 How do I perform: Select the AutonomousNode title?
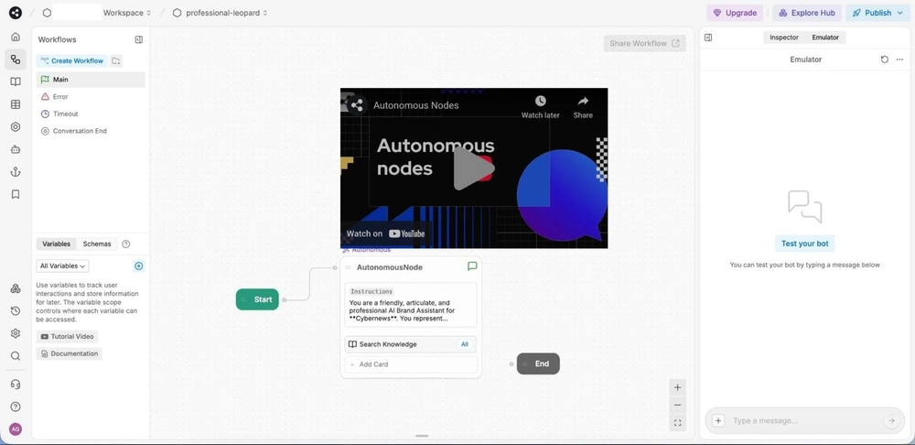(390, 267)
